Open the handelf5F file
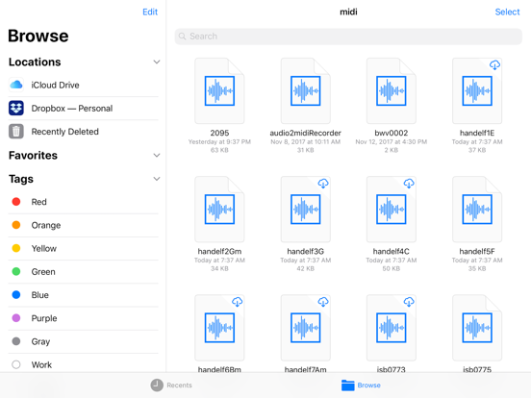Image resolution: width=531 pixels, height=398 pixels. coord(477,210)
